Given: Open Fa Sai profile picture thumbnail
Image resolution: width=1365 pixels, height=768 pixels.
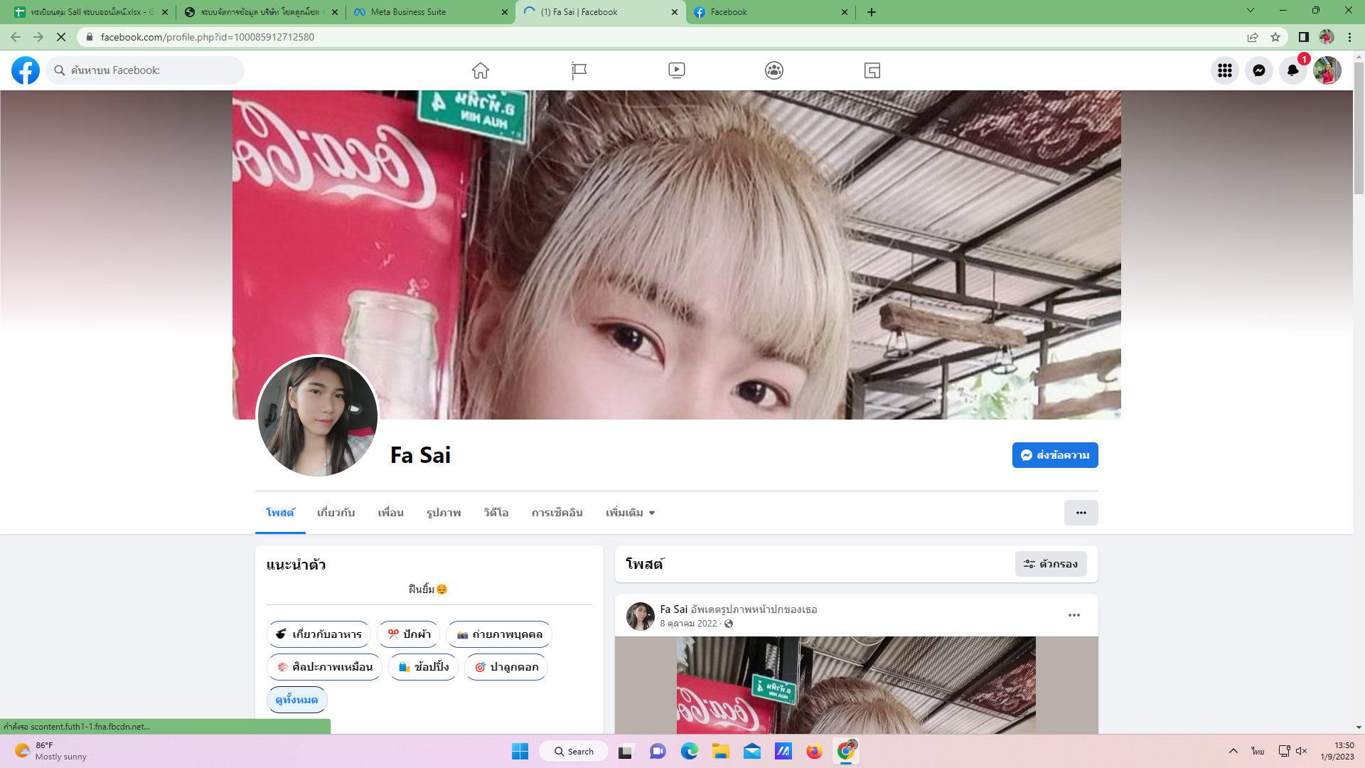Looking at the screenshot, I should pyautogui.click(x=317, y=417).
